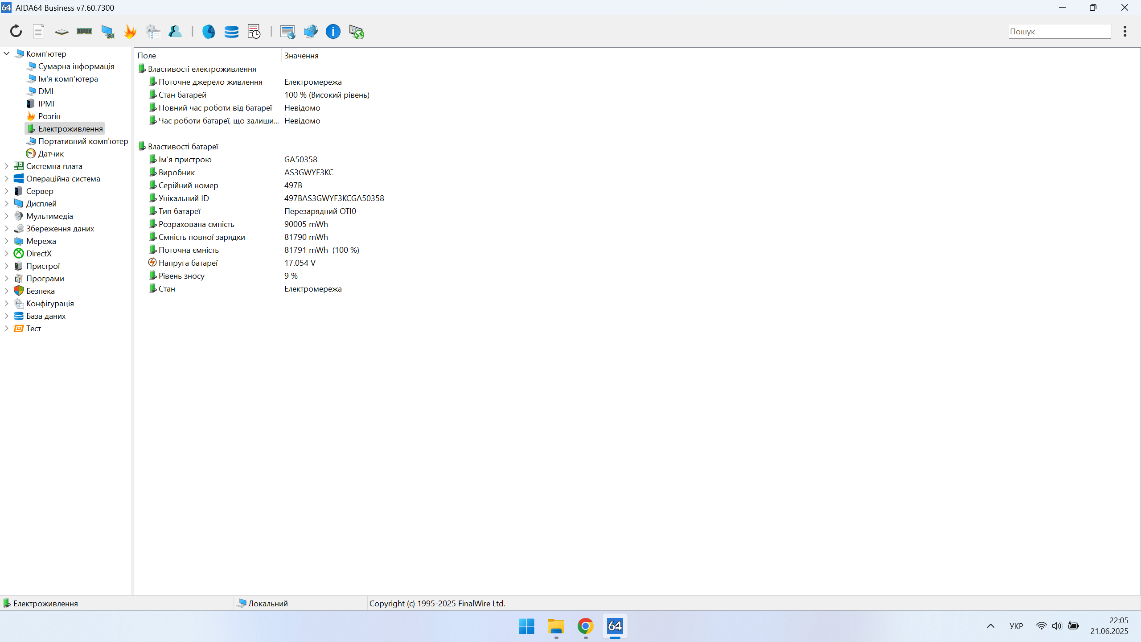Select the Стан батарей row
1141x642 pixels.
332,95
